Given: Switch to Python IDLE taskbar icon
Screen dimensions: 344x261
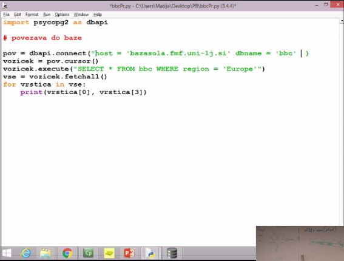Looking at the screenshot, I should (x=150, y=253).
